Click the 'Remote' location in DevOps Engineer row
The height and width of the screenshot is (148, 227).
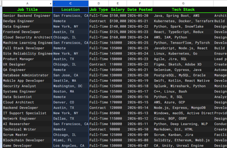[71, 21]
